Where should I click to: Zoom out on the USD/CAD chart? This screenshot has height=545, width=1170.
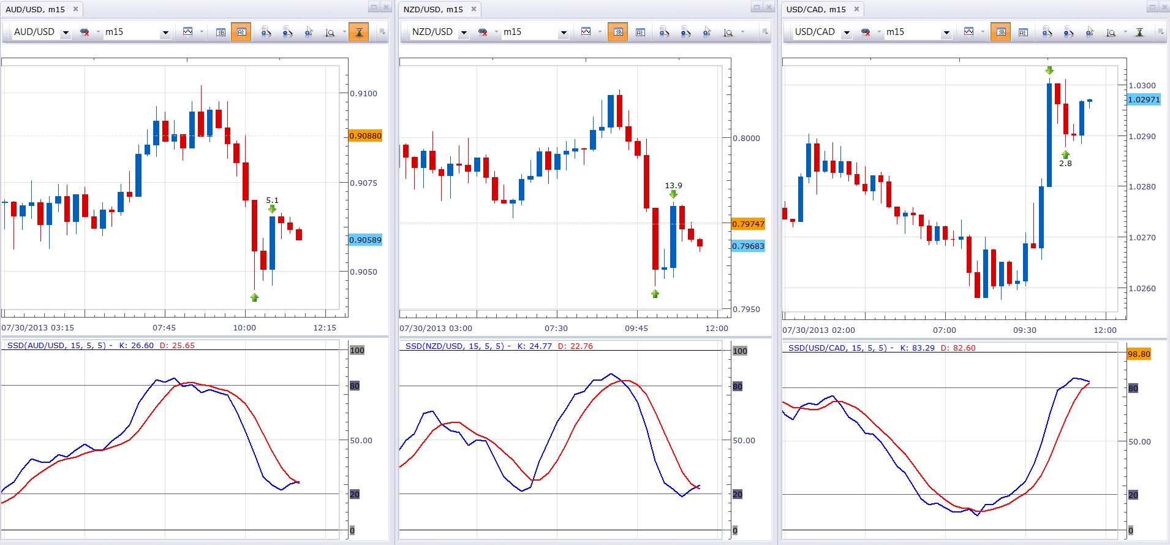click(x=1068, y=32)
